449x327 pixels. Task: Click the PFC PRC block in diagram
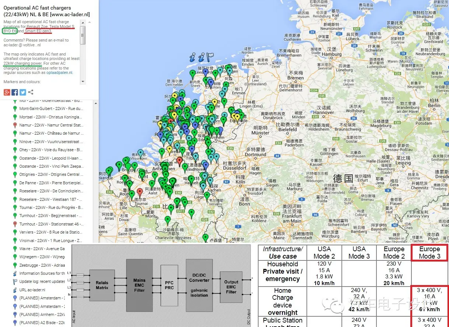click(169, 285)
